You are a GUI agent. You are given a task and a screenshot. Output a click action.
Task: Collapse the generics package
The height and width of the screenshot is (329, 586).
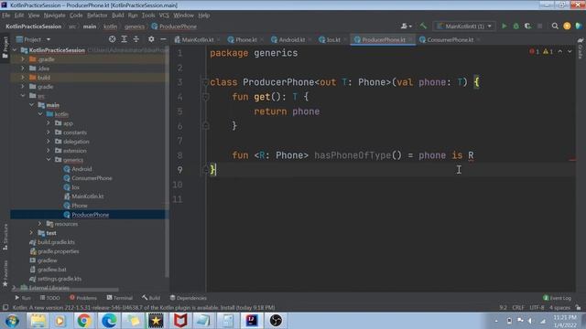(x=49, y=160)
